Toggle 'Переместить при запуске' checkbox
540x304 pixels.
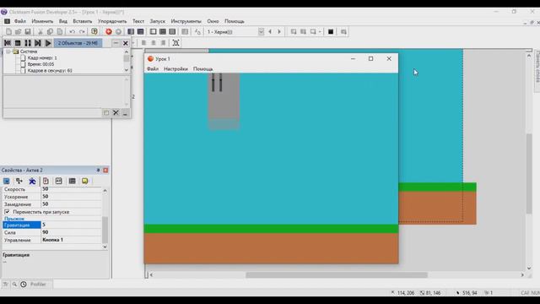coord(7,212)
